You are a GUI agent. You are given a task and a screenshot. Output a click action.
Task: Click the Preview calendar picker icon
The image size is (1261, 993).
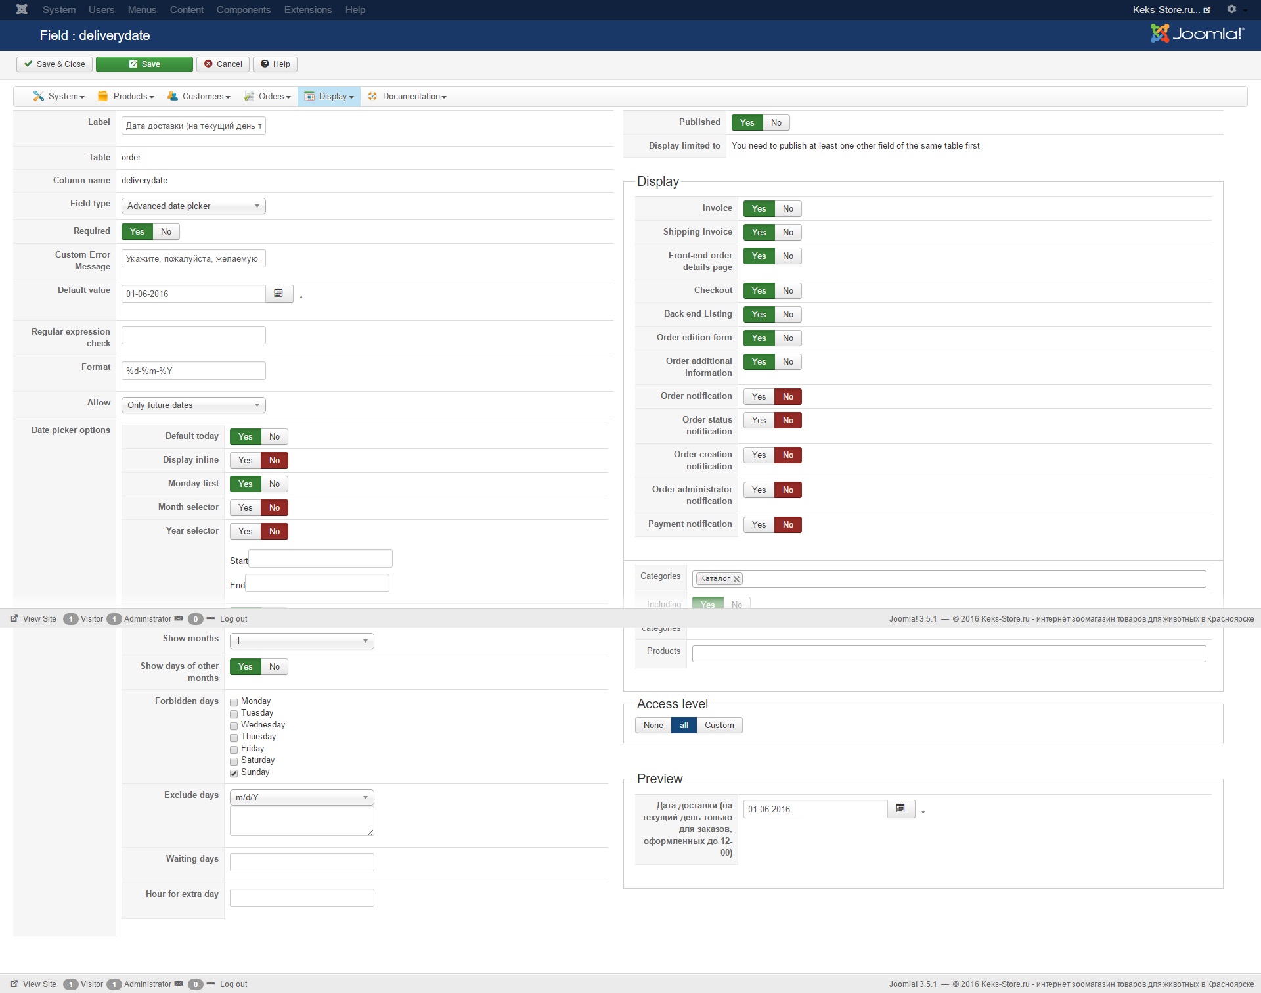pyautogui.click(x=900, y=809)
